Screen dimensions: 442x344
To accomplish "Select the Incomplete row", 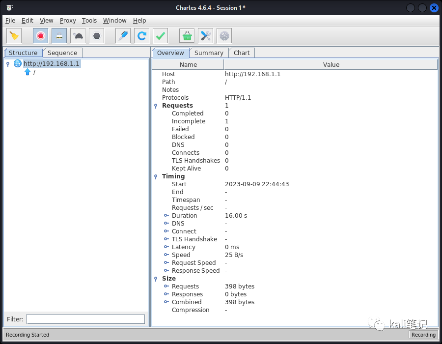I will pyautogui.click(x=295, y=121).
